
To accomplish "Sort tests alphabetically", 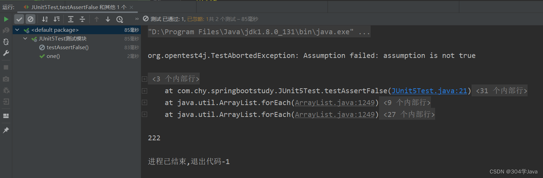I will 45,19.
